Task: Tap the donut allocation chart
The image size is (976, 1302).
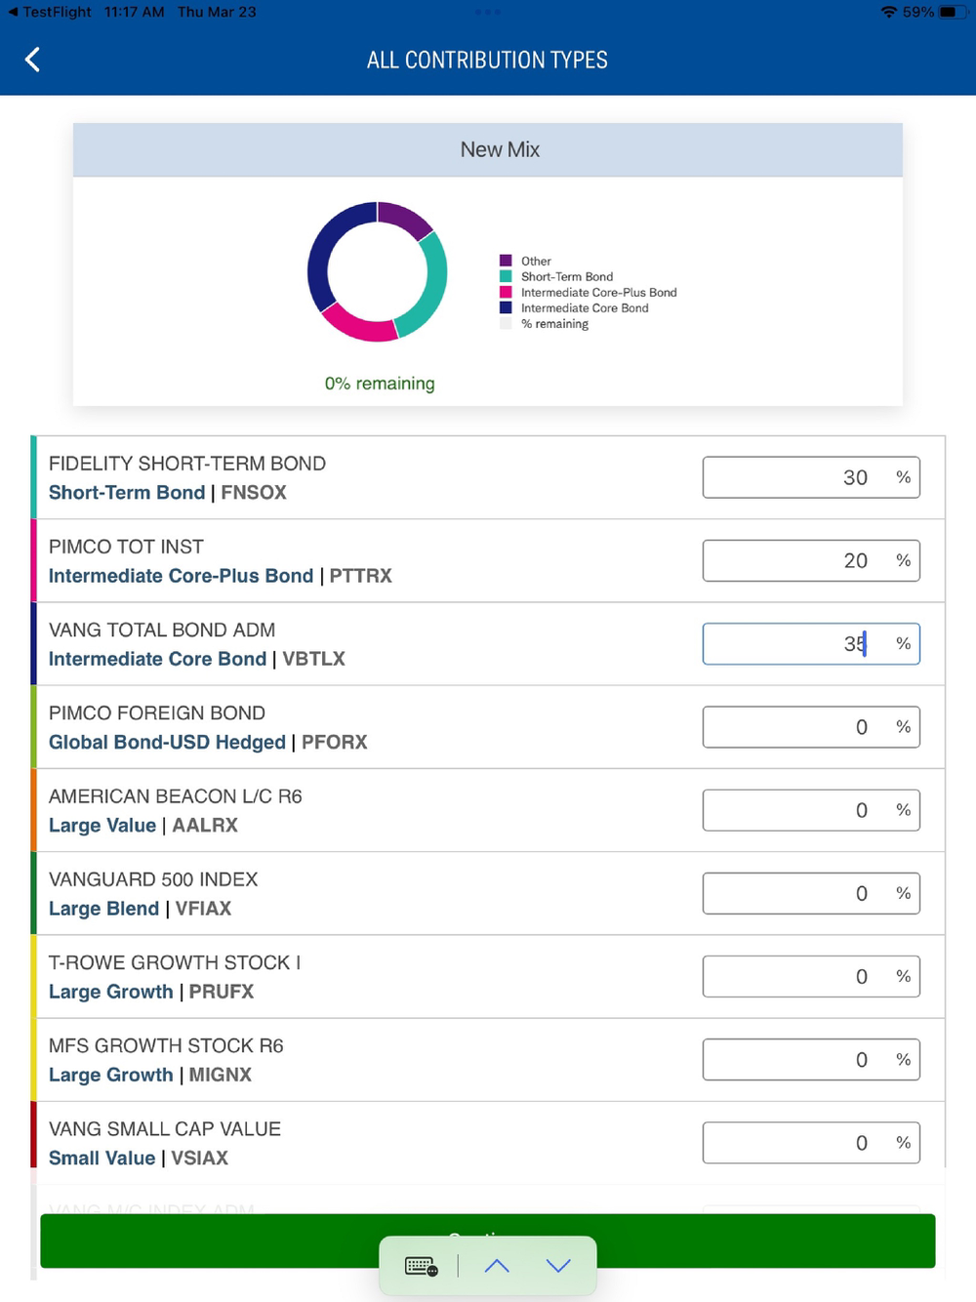Action: coord(378,271)
